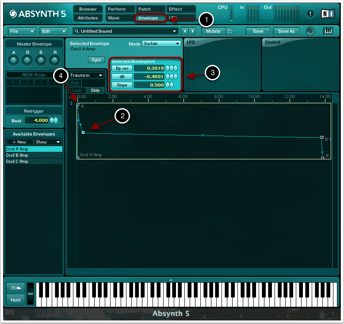Viewport: 344px width, 324px height.
Task: Toggle the on-screen keyboard icon
Action: [328, 31]
